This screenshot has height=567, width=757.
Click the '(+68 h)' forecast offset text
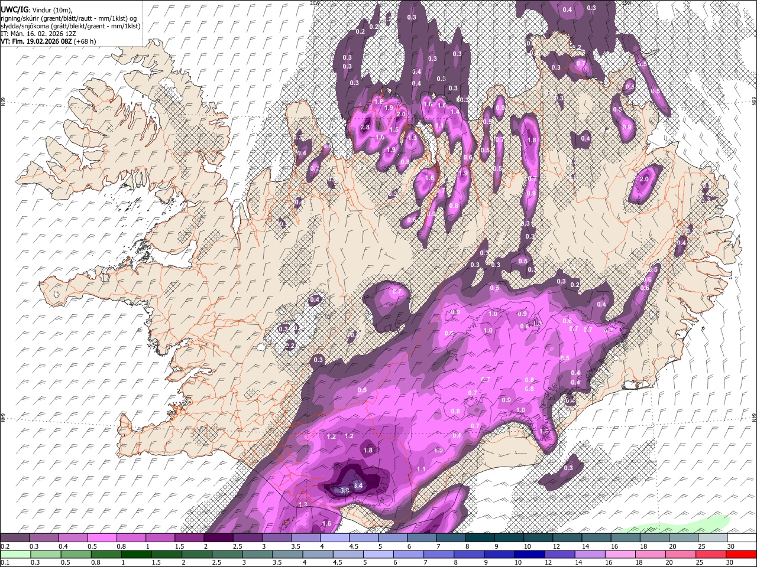pyautogui.click(x=86, y=41)
